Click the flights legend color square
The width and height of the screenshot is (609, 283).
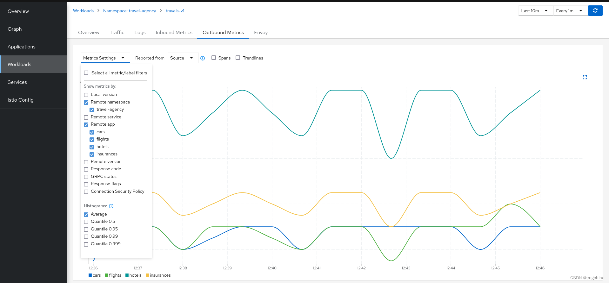tap(106, 275)
